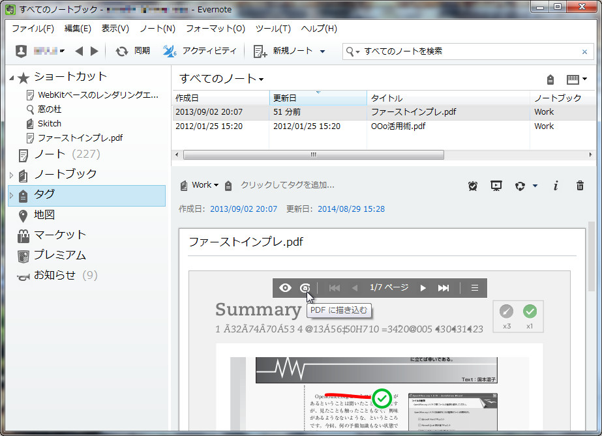The height and width of the screenshot is (436, 602).
Task: Set a reminder with the alarm clock icon
Action: coord(473,186)
